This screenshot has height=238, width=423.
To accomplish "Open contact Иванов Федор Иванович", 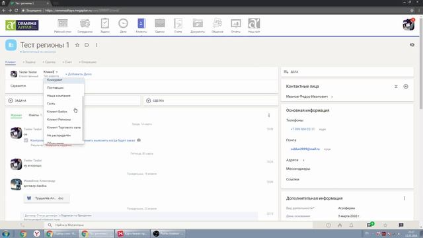I will (307, 97).
